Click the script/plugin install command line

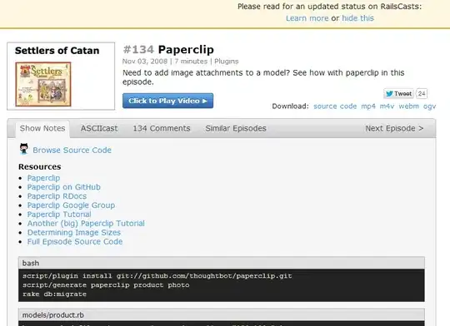click(157, 276)
